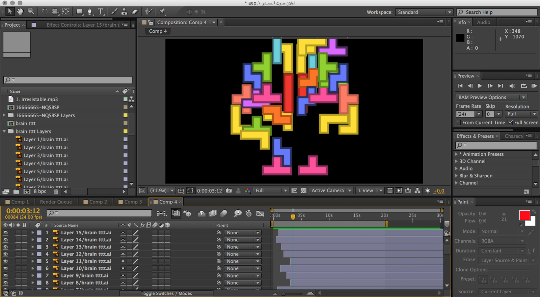Hide Layer 11/brain tttt.ai
The height and width of the screenshot is (297, 540).
click(5, 261)
